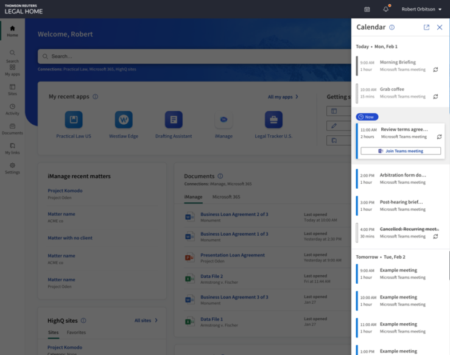This screenshot has width=450, height=355.
Task: Open Data File 2
Action: point(211,276)
